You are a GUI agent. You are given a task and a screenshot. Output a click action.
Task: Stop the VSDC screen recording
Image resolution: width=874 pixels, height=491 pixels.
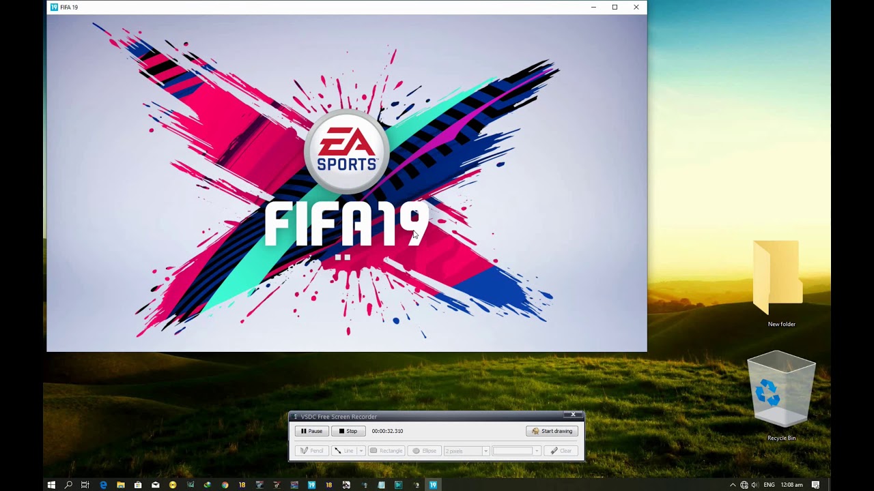click(x=348, y=431)
